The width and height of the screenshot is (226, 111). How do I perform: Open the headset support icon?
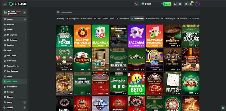223,108
